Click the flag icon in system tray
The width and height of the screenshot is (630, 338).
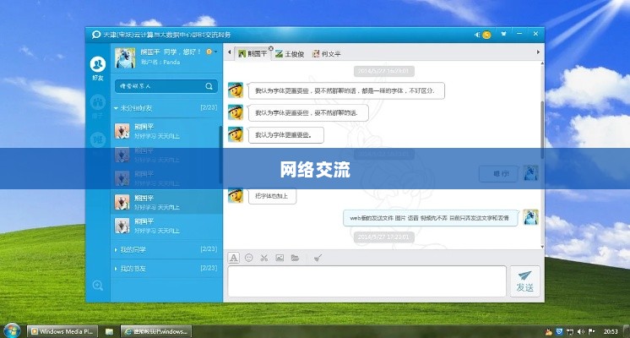pos(591,331)
